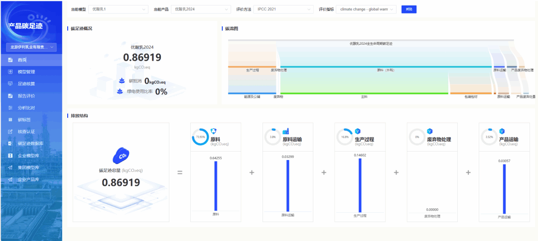Click the factory icon on 原料运输 card
The width and height of the screenshot is (538, 241).
286,131
